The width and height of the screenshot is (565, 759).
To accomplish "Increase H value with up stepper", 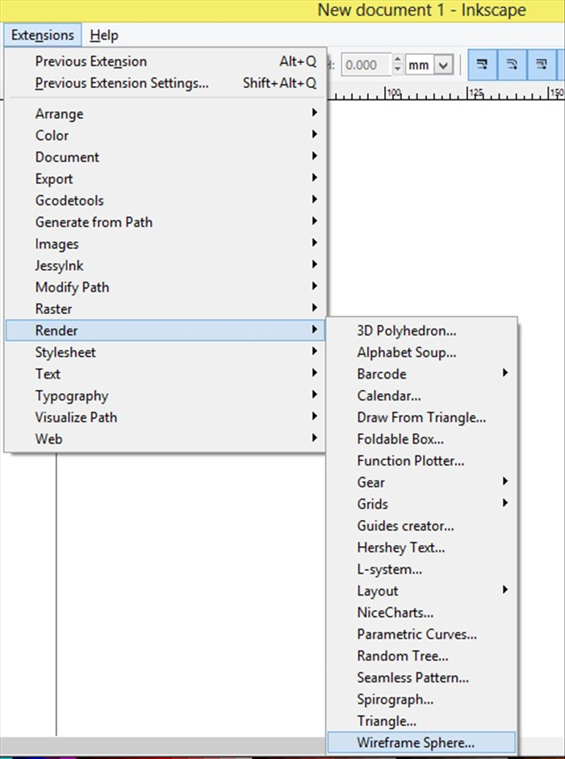I will 398,60.
